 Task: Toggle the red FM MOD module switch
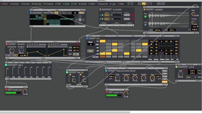(7, 44)
